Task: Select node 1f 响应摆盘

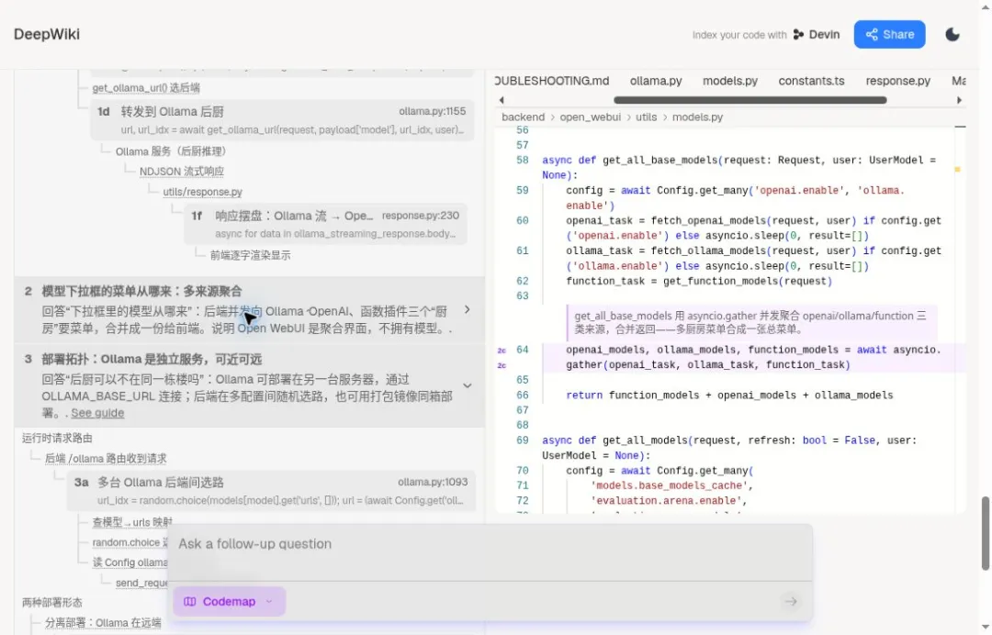Action: pos(326,224)
